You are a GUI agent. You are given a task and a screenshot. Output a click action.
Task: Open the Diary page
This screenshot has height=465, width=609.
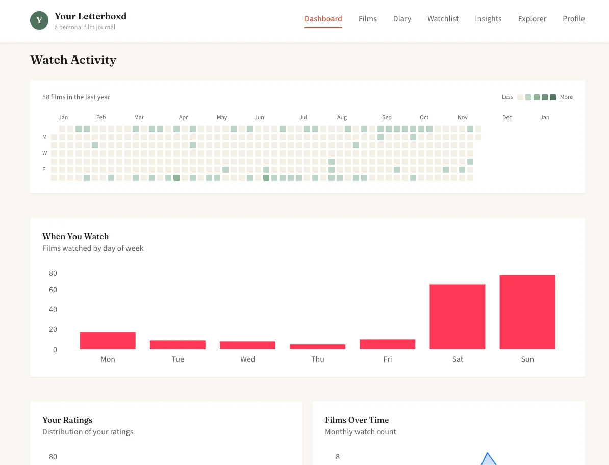(402, 19)
